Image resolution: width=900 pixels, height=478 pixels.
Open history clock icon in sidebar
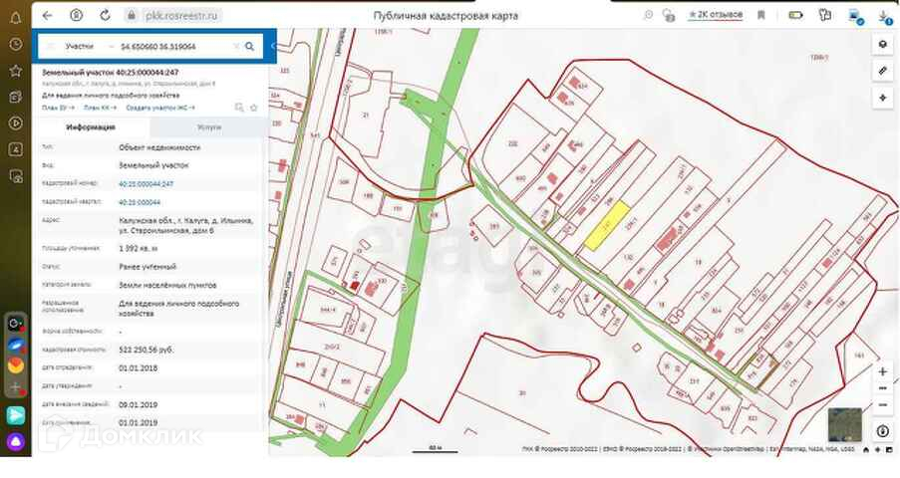(16, 44)
